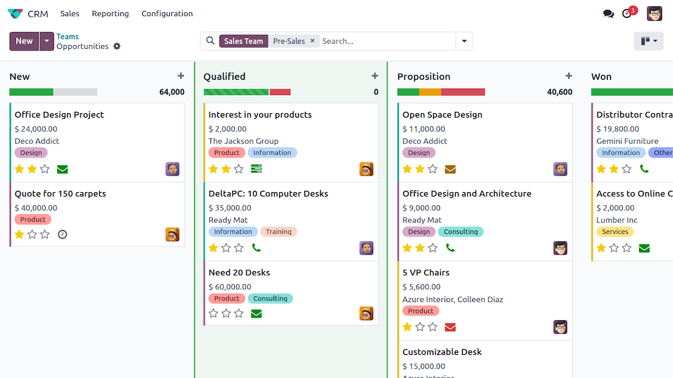Set third priority star on Open Space Design

point(432,169)
